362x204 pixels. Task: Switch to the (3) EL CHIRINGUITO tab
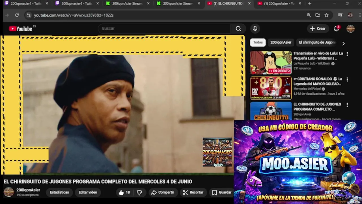229,3
